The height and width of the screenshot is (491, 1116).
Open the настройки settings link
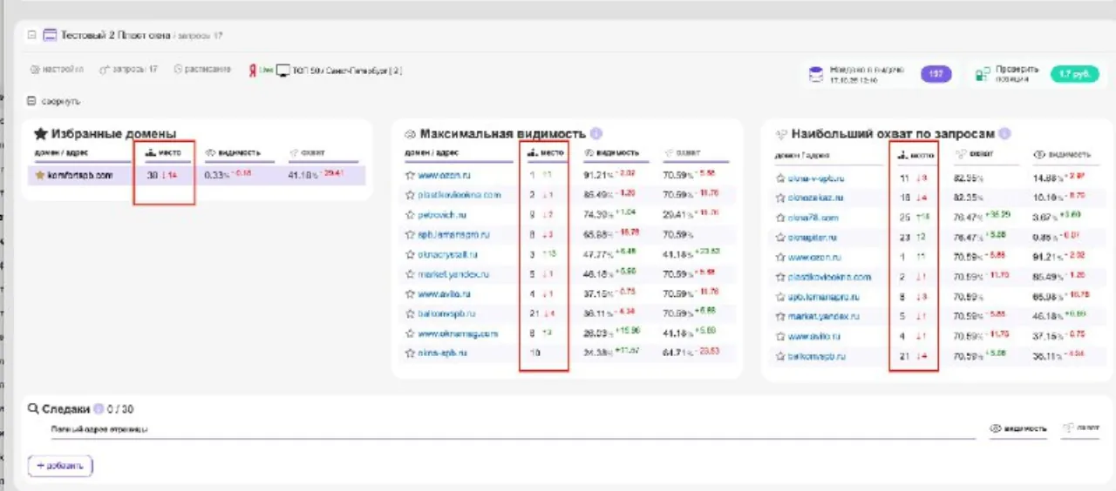(x=58, y=69)
